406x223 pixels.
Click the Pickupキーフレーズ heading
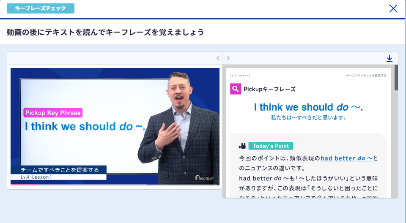coord(269,89)
